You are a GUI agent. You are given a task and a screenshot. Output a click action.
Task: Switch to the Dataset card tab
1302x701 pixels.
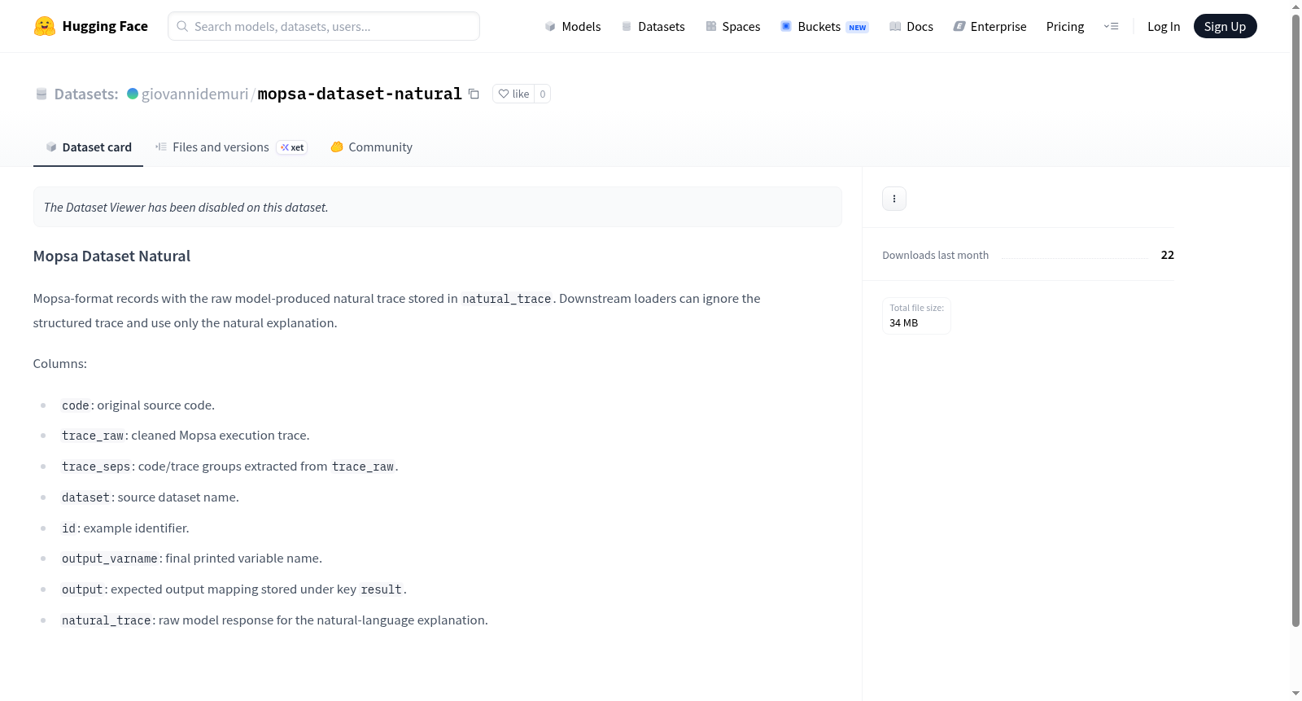88,147
